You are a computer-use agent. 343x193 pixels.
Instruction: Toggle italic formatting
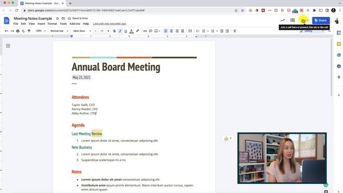(x=120, y=31)
